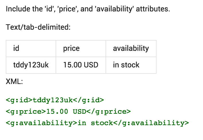This screenshot has width=203, height=140.
Task: Click 'tddy123uk' in the XML code
Action: [53, 100]
